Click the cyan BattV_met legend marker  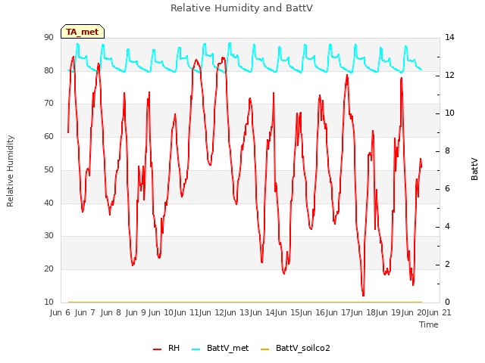tap(196, 349)
